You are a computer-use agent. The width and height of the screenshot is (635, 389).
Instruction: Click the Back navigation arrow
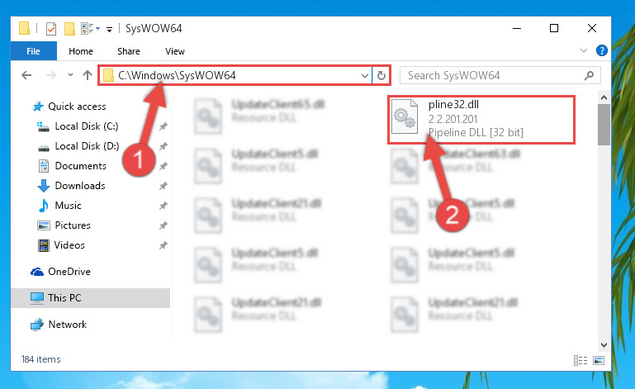pos(26,75)
